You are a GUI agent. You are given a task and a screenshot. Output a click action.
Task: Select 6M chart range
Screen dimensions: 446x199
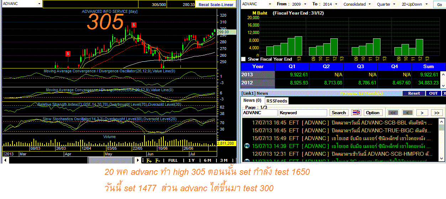click(x=208, y=160)
